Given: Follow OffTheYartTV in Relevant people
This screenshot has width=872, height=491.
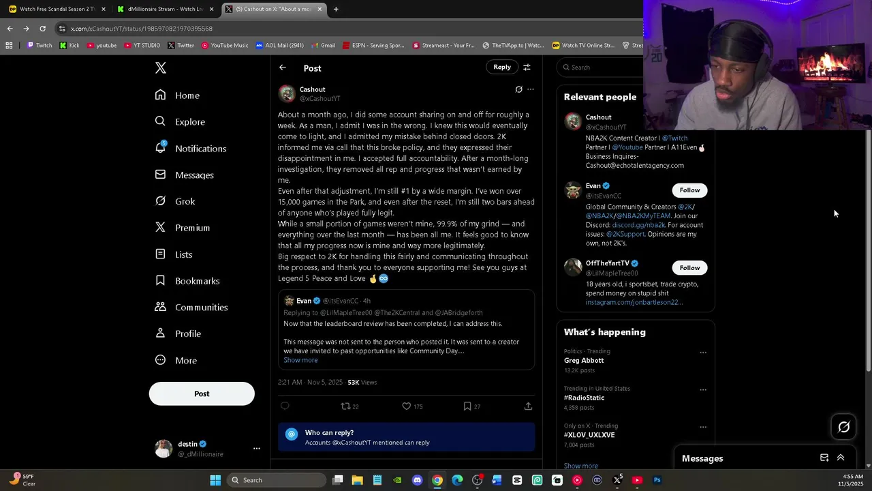Looking at the screenshot, I should pyautogui.click(x=689, y=267).
